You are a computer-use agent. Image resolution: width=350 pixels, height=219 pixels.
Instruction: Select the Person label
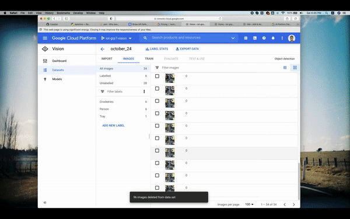click(123, 109)
